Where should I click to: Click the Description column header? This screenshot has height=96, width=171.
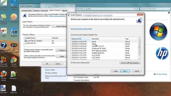tap(108, 39)
